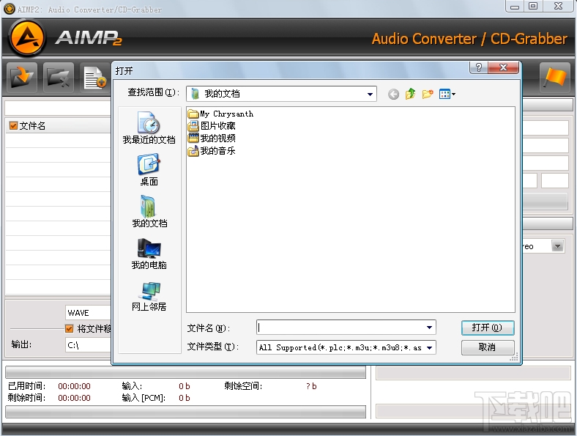
Task: Open the WAVE format dropdown
Action: (x=89, y=313)
